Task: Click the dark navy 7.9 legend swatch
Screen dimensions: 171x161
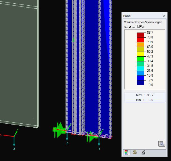Action: tap(140, 83)
